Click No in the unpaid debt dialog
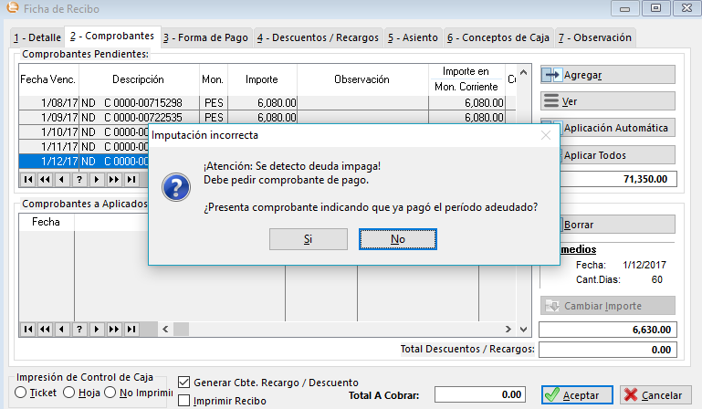 point(398,238)
